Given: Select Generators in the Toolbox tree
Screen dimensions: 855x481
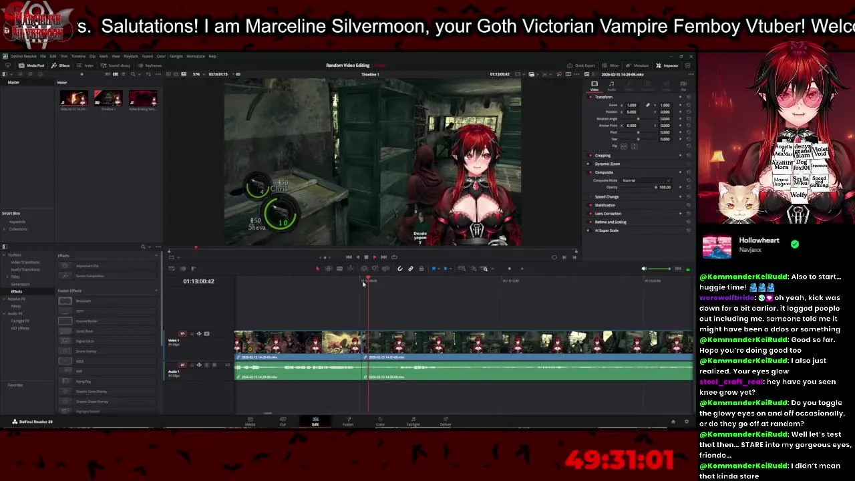Looking at the screenshot, I should pyautogui.click(x=20, y=284).
